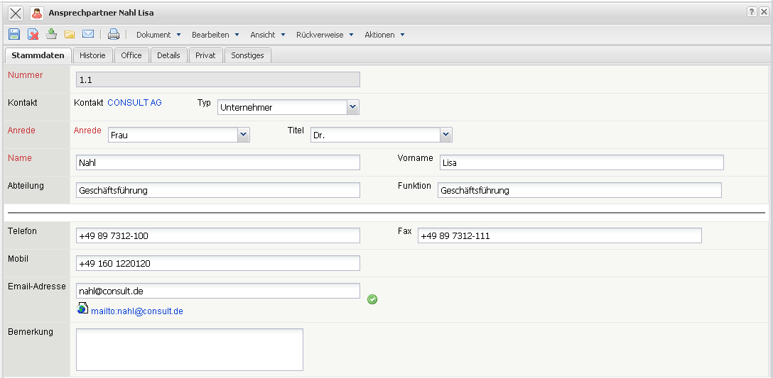Viewport: 773px width, 378px height.
Task: Focus the Mobil phone number field
Action: tap(217, 263)
